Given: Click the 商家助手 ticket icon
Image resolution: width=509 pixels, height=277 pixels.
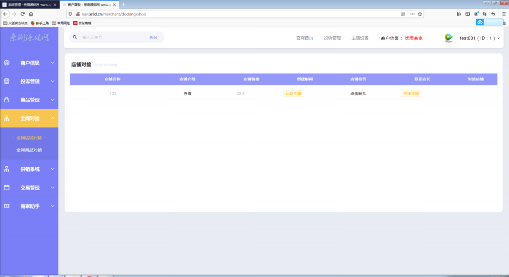Looking at the screenshot, I should [x=6, y=206].
